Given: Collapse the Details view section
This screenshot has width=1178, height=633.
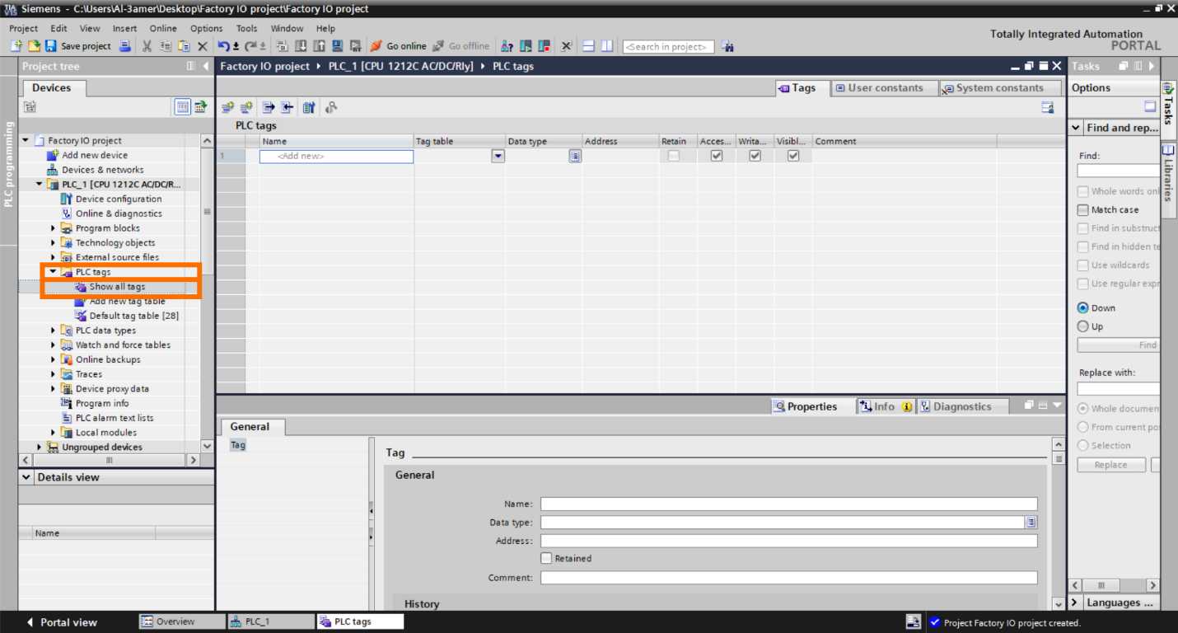Looking at the screenshot, I should tap(27, 477).
